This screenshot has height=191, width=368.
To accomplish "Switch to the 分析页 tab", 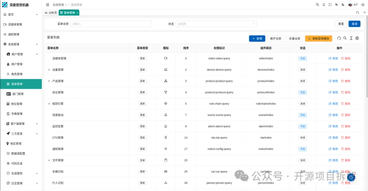I will (51, 13).
